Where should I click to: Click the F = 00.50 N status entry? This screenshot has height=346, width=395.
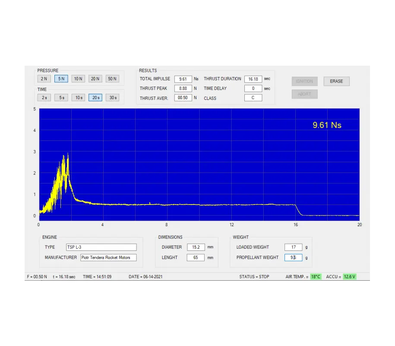coord(37,277)
